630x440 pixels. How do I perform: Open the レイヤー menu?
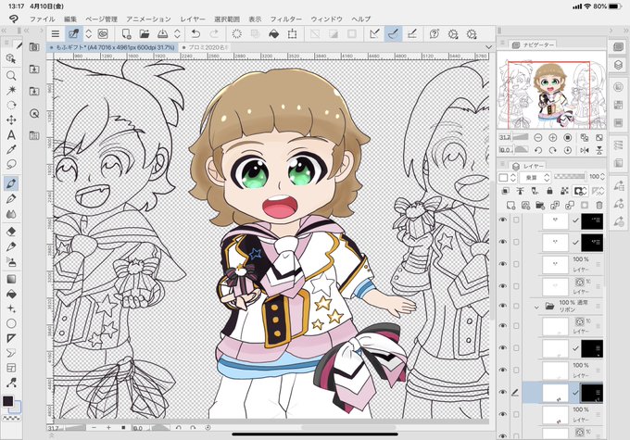193,19
